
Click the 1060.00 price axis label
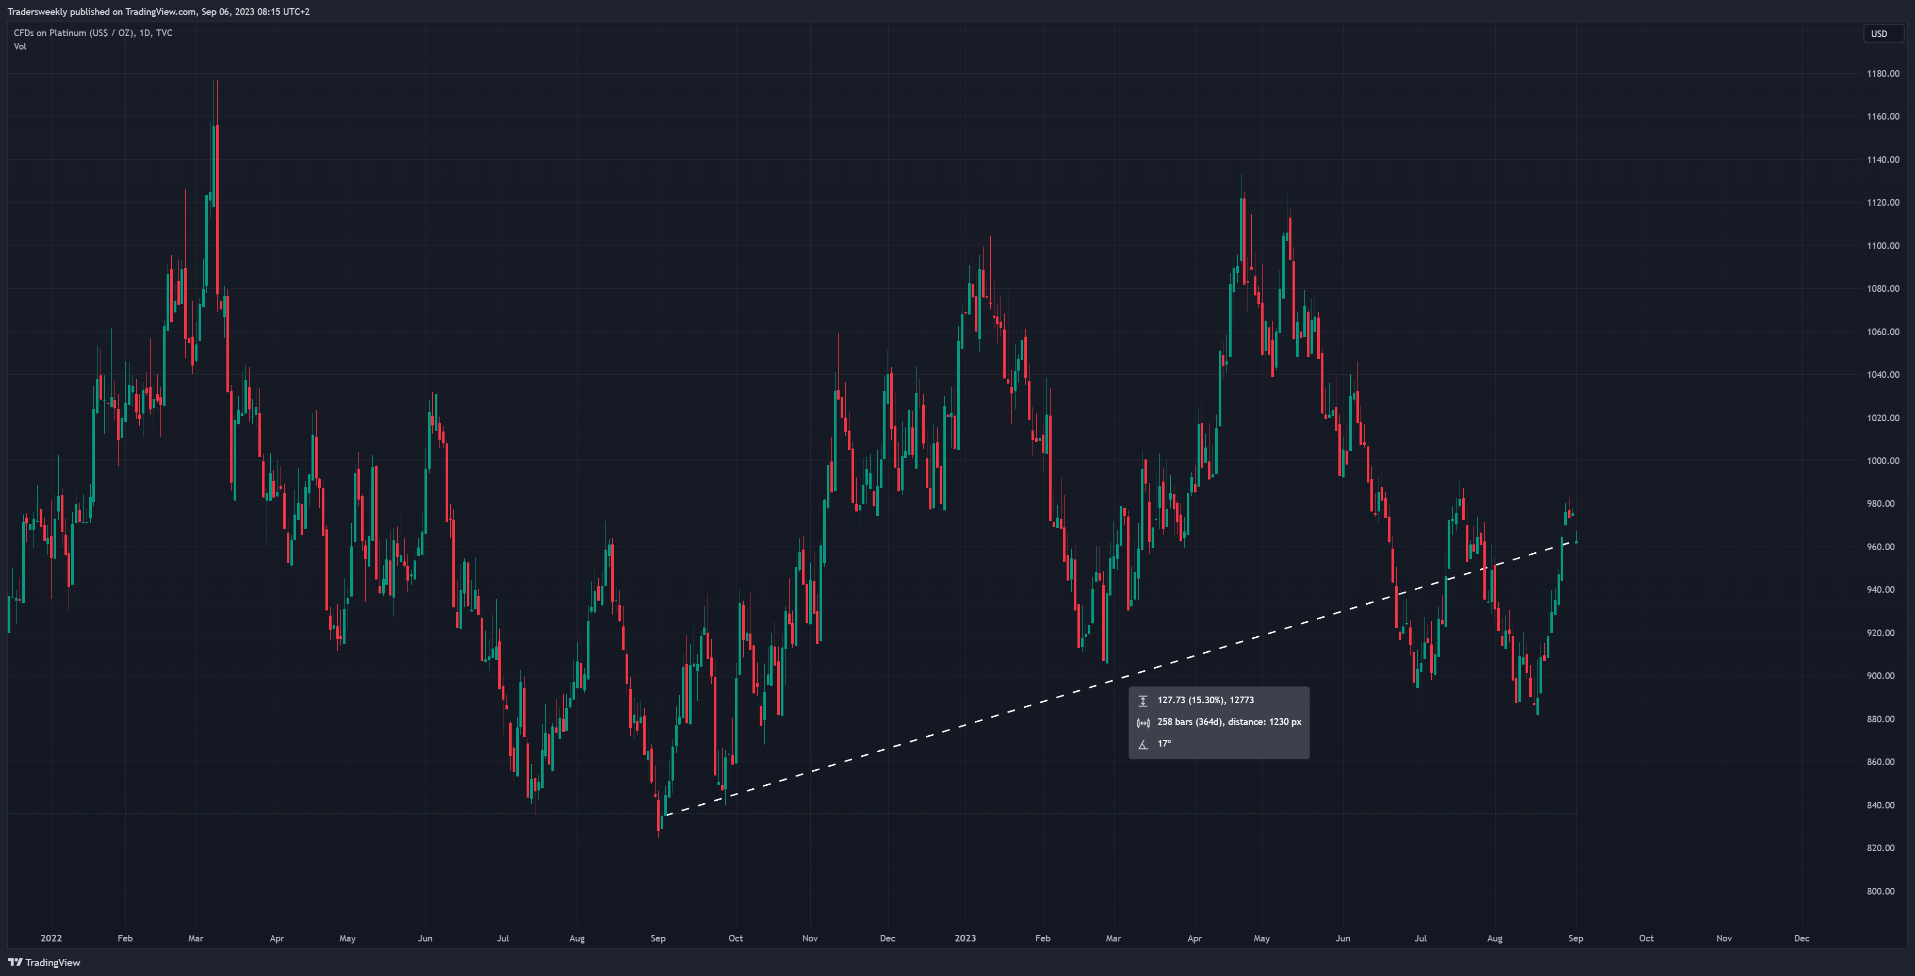tap(1883, 332)
